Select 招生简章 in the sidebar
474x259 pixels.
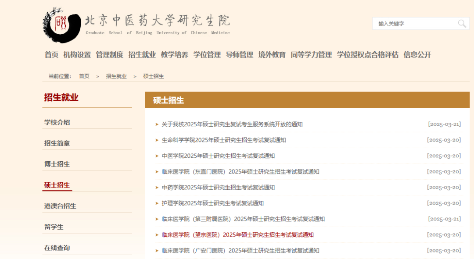pos(57,143)
